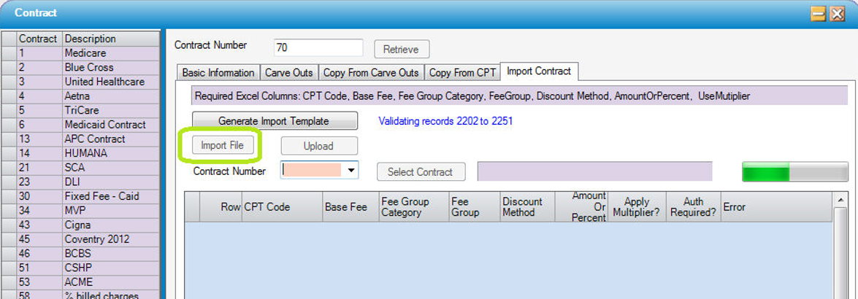Close the Contract window
Screen dimensions: 858x299
[837, 13]
